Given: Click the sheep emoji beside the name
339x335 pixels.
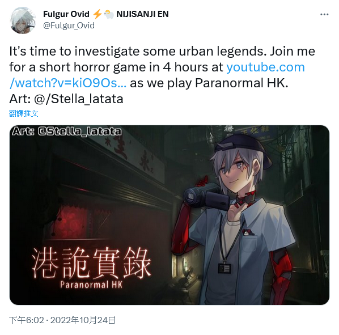Looking at the screenshot, I should [109, 14].
